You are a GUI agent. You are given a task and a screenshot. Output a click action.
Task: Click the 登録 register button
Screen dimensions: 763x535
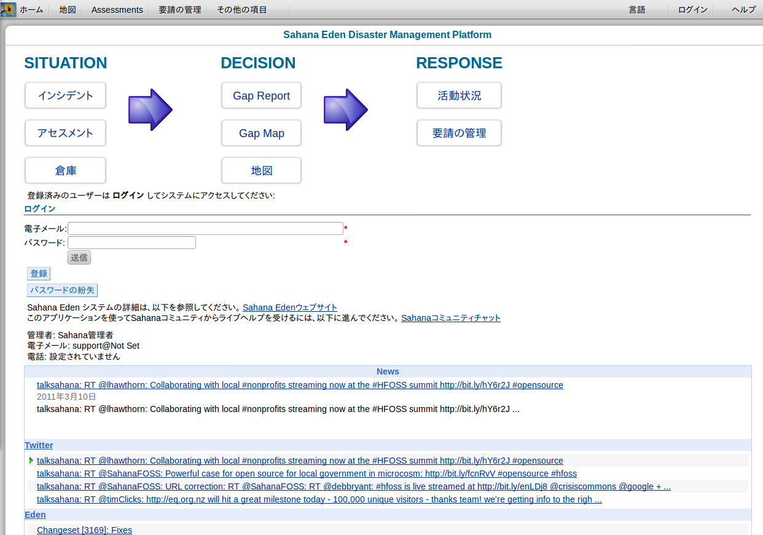coord(39,274)
